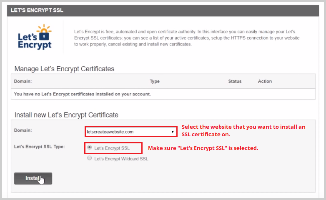Select the Let's Encrypt SSL radio button
326x200 pixels.
point(89,147)
